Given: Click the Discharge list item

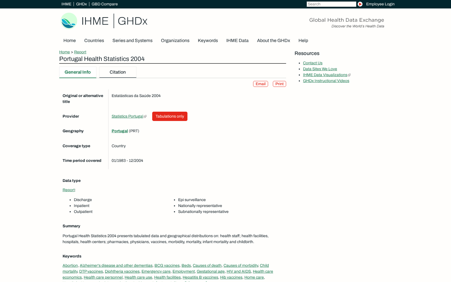Looking at the screenshot, I should point(83,200).
